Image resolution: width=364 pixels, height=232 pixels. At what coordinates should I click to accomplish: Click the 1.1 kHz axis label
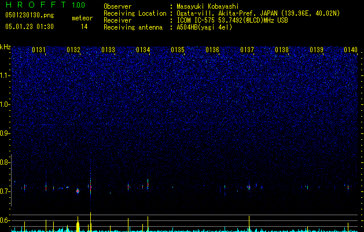5,75
